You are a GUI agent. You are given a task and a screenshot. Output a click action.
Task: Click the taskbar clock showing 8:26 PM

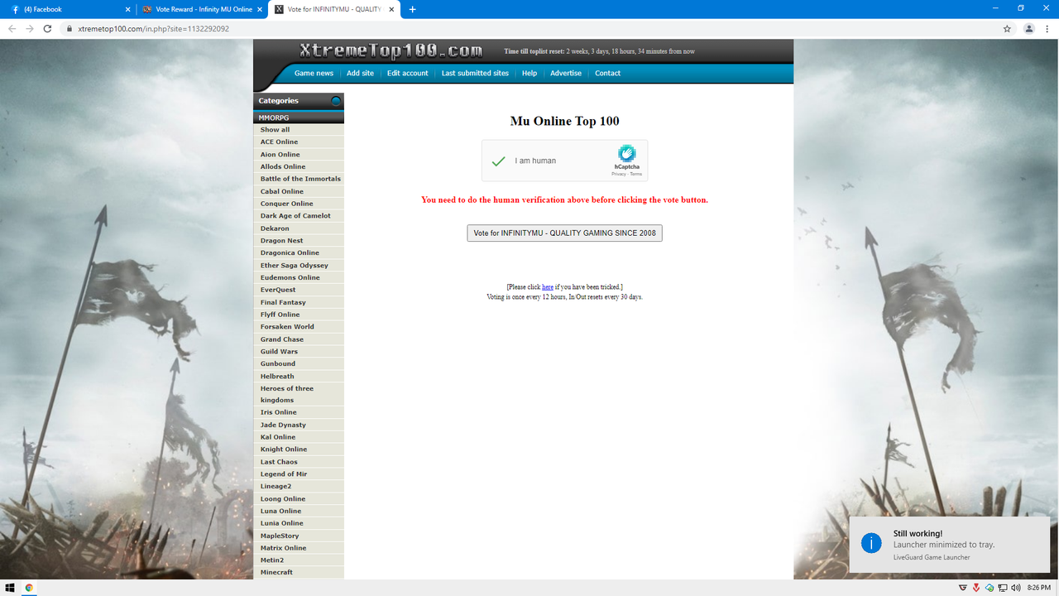[x=1038, y=588]
